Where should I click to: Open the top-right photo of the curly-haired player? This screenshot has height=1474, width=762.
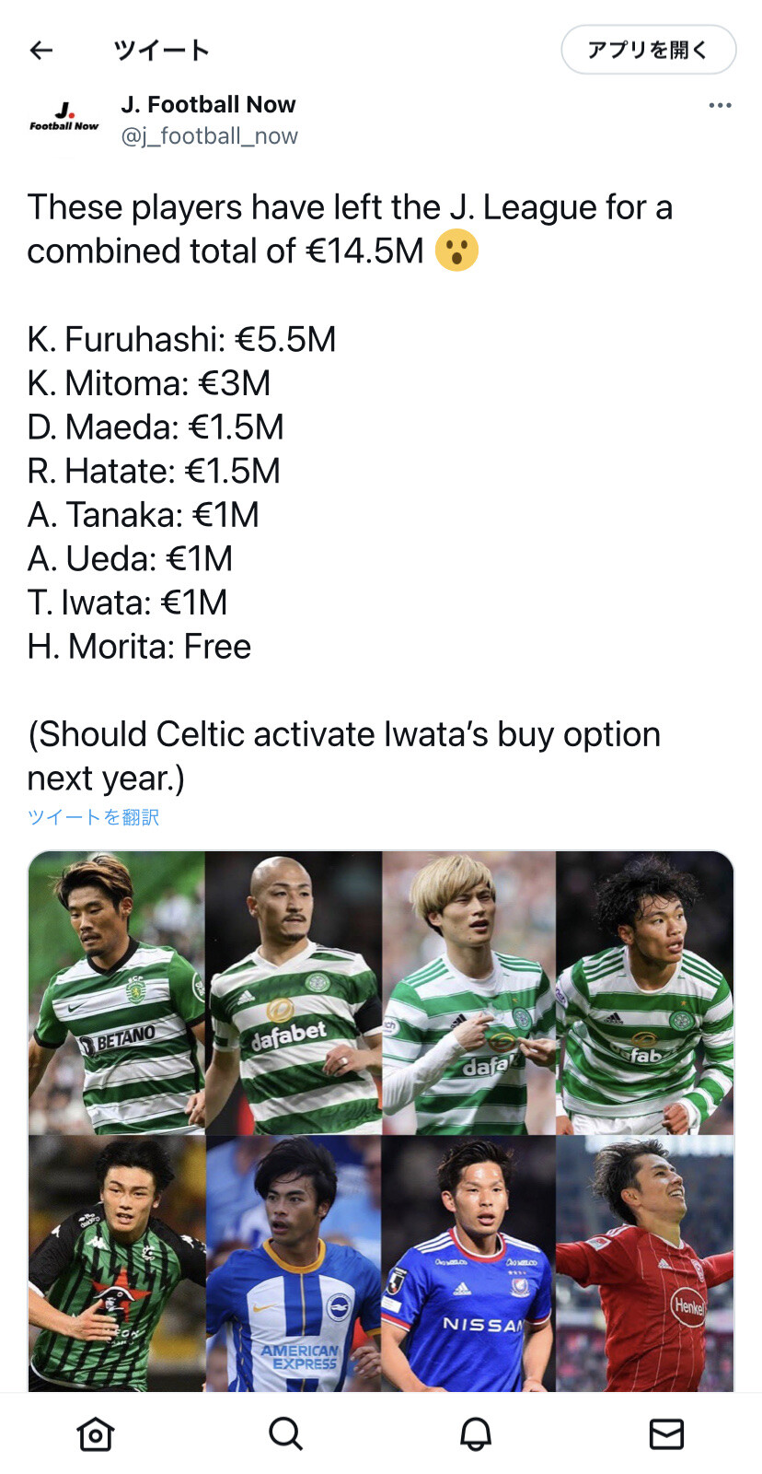(x=645, y=993)
